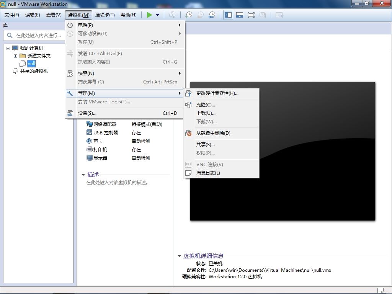The width and height of the screenshot is (392, 294).
Task: Collapse the 描述 section
Action: 83,175
